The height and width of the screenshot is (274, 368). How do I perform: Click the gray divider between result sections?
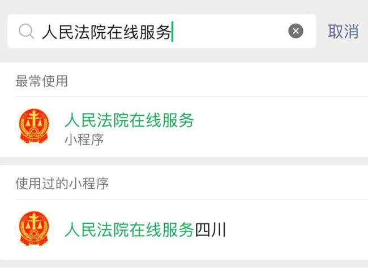[x=184, y=161]
